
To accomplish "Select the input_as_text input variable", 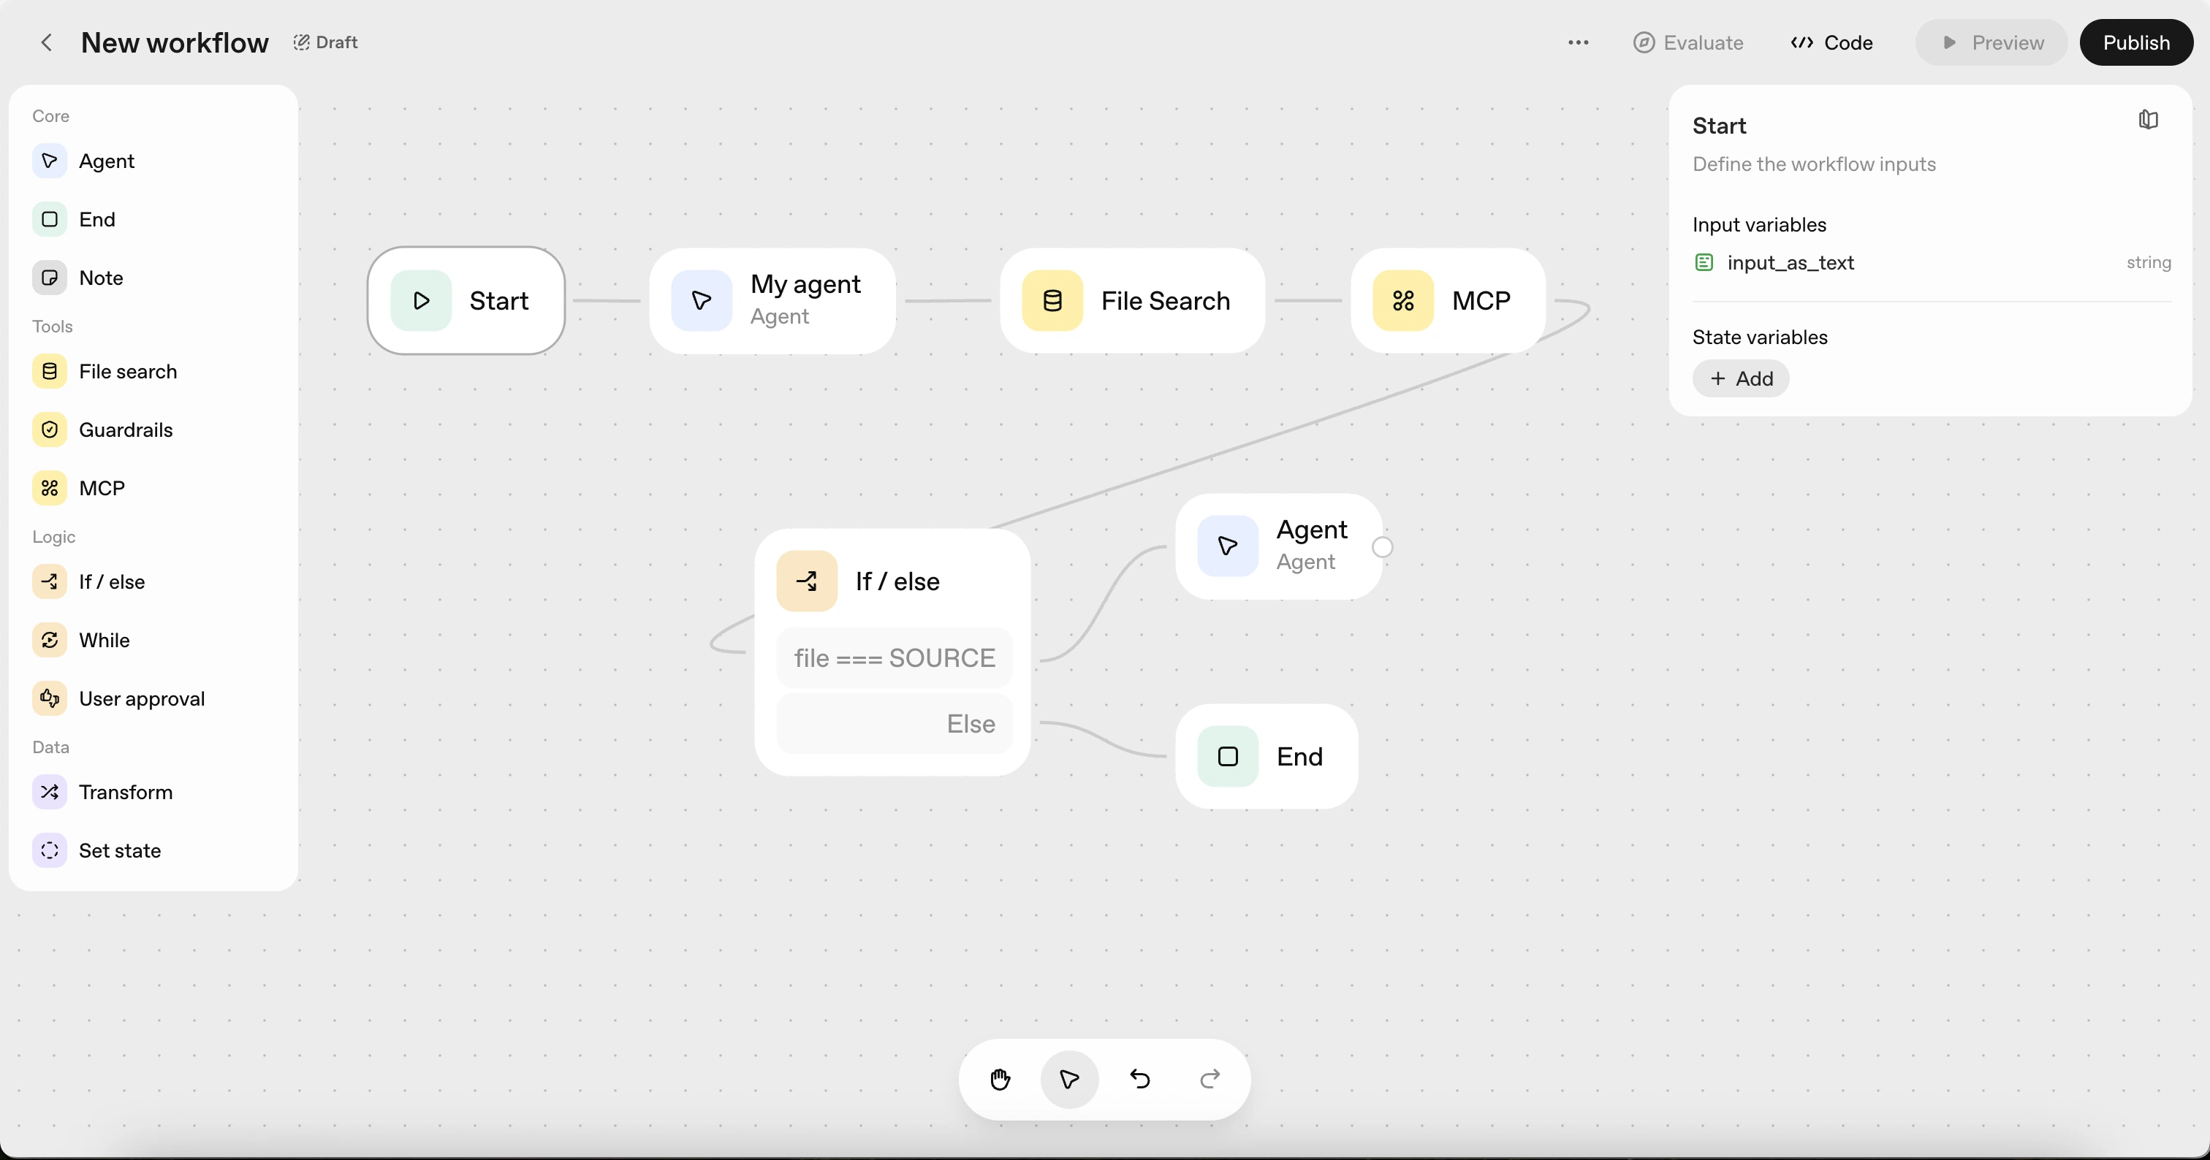I will pos(1790,262).
